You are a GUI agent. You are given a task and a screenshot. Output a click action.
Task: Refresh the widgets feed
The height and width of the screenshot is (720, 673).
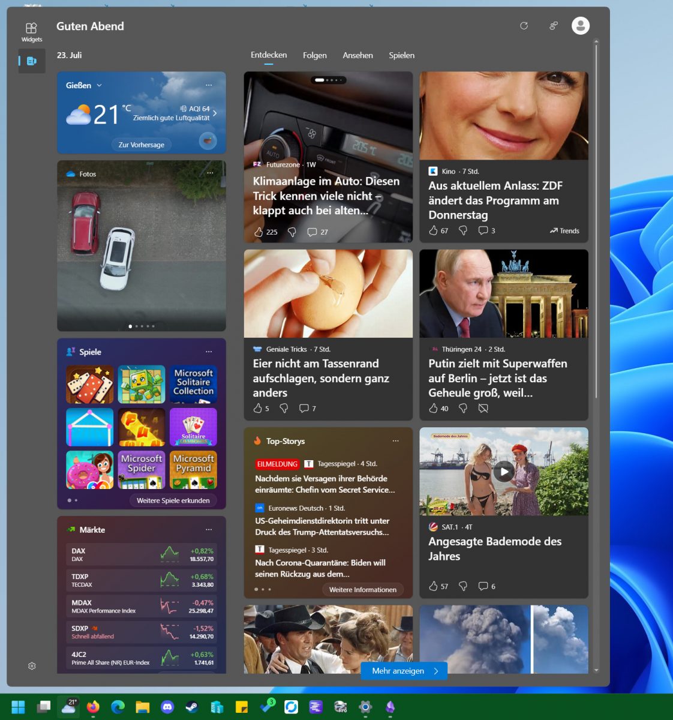(524, 26)
